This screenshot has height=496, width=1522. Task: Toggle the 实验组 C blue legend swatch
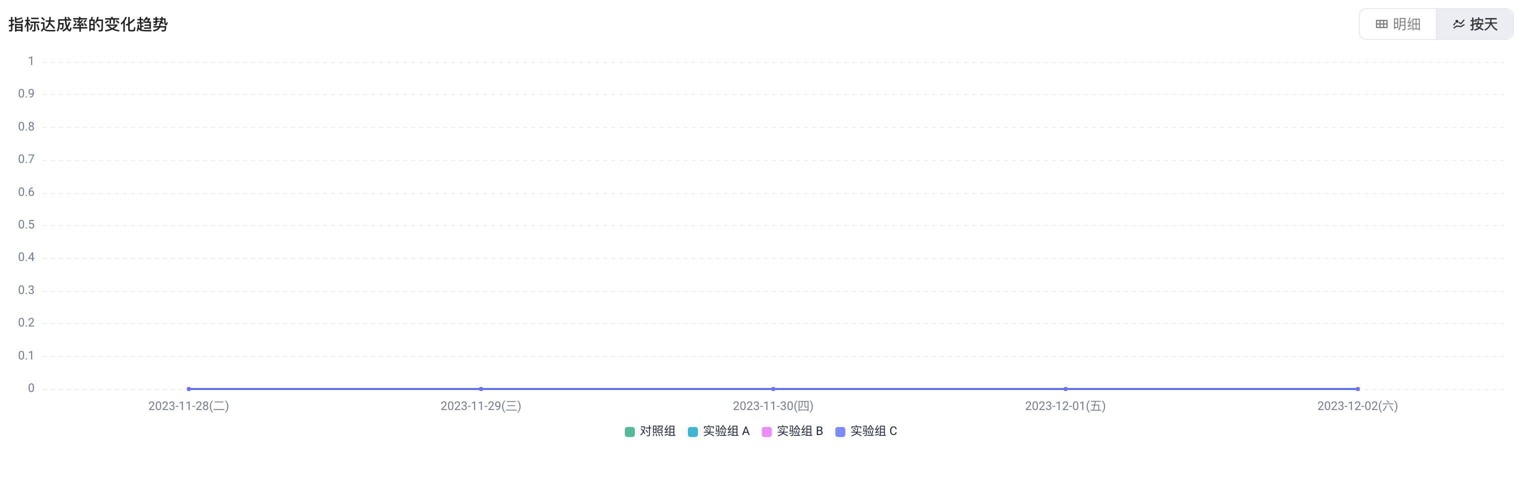(840, 431)
